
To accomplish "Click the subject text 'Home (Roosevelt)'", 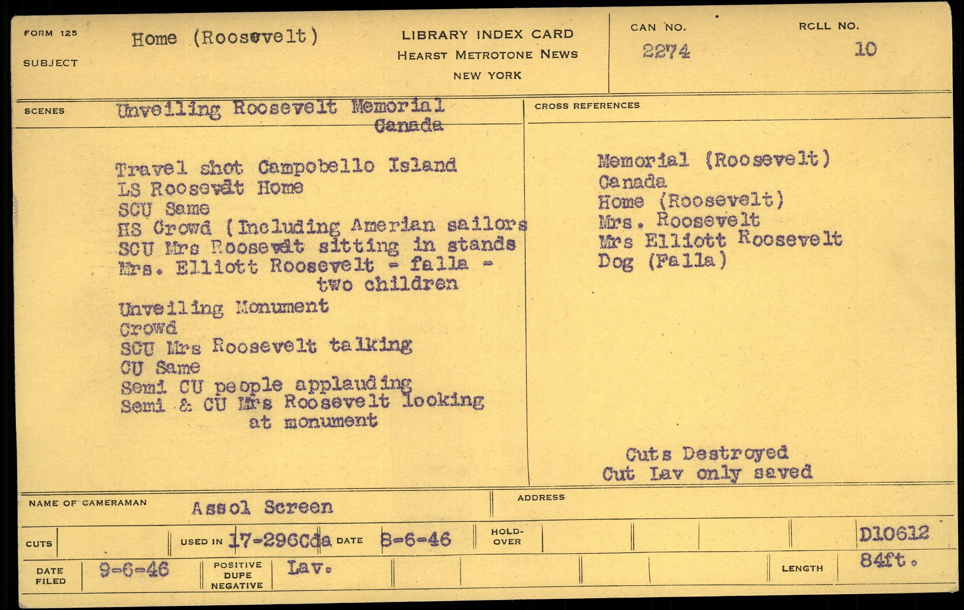I will (225, 38).
